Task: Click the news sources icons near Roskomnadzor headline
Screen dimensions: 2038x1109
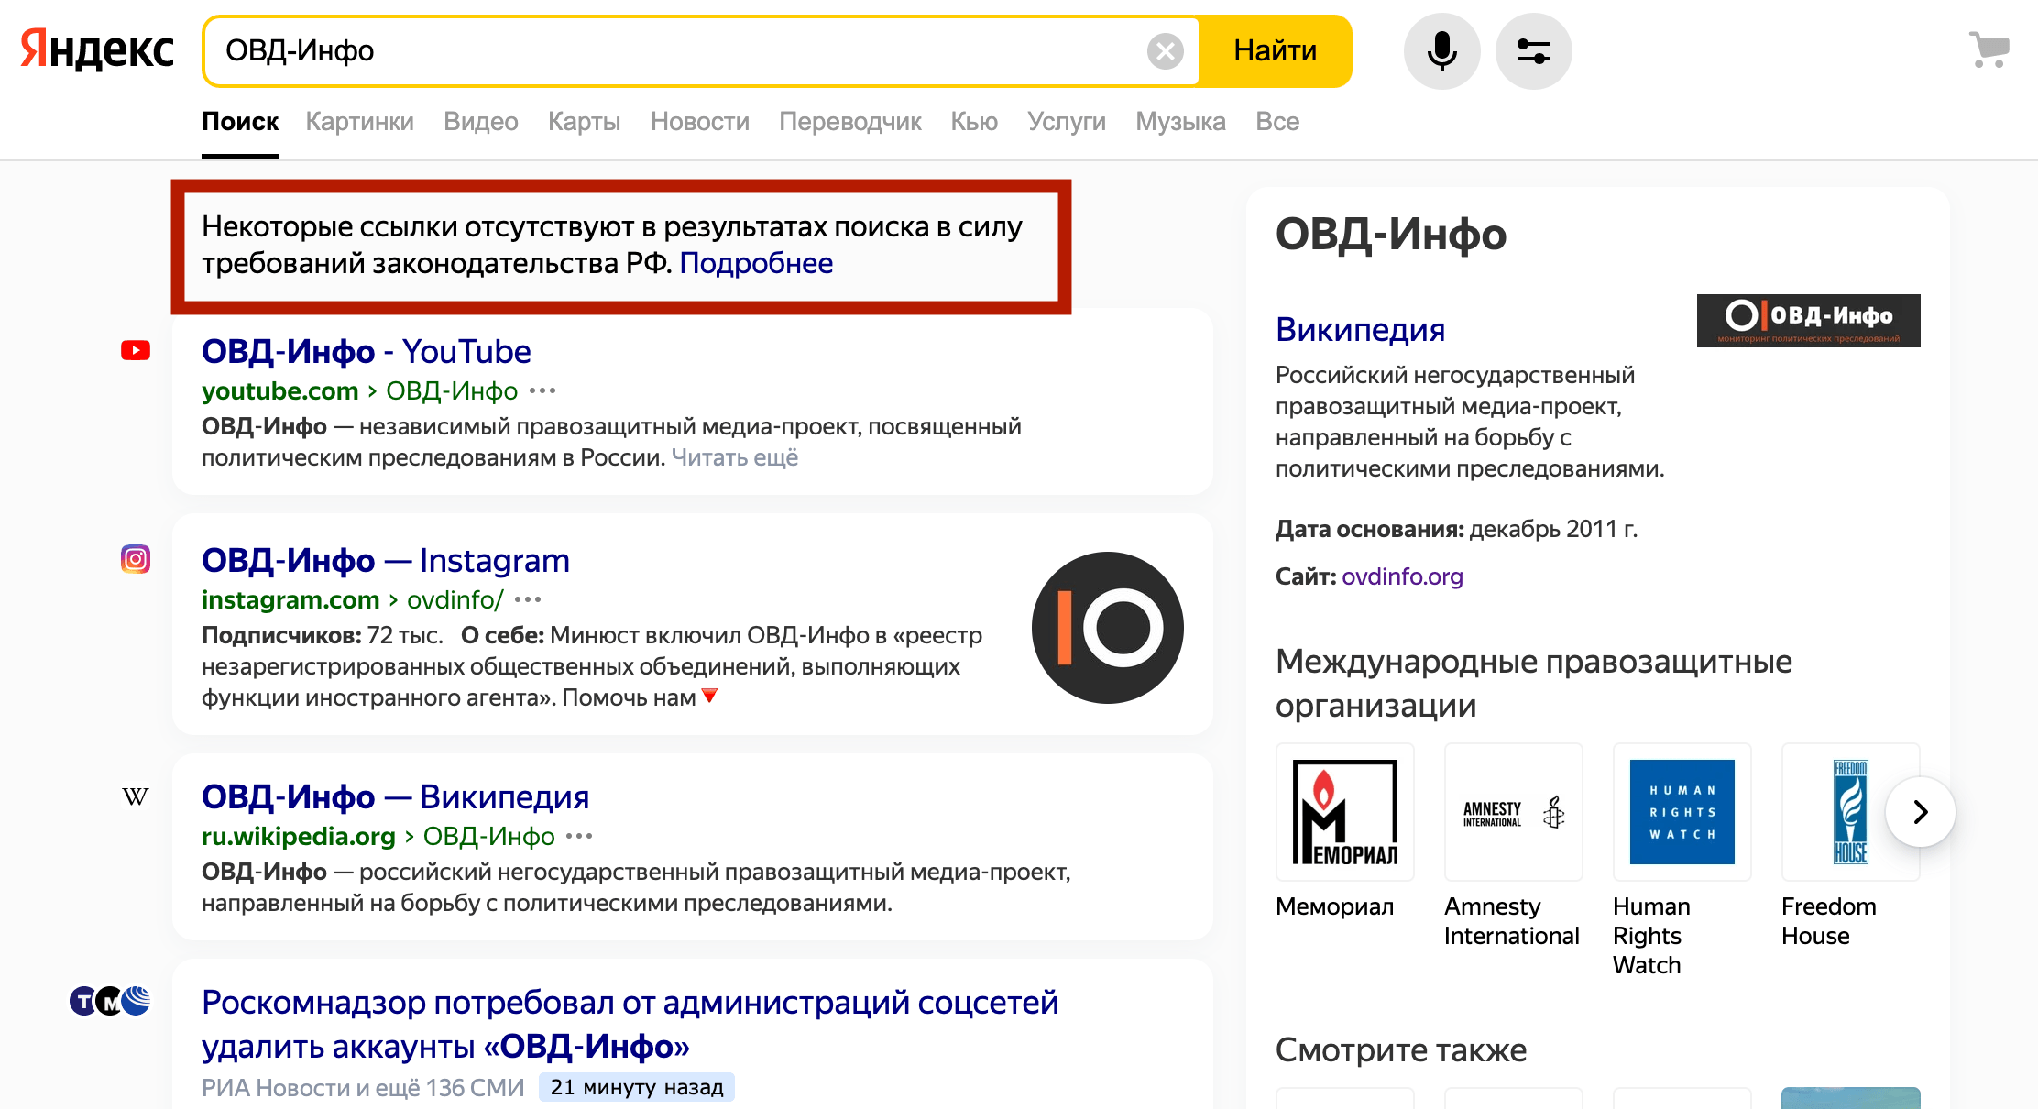Action: (x=110, y=1001)
